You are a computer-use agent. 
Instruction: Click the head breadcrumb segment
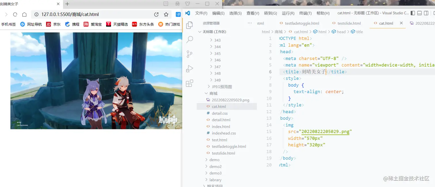click(339, 32)
